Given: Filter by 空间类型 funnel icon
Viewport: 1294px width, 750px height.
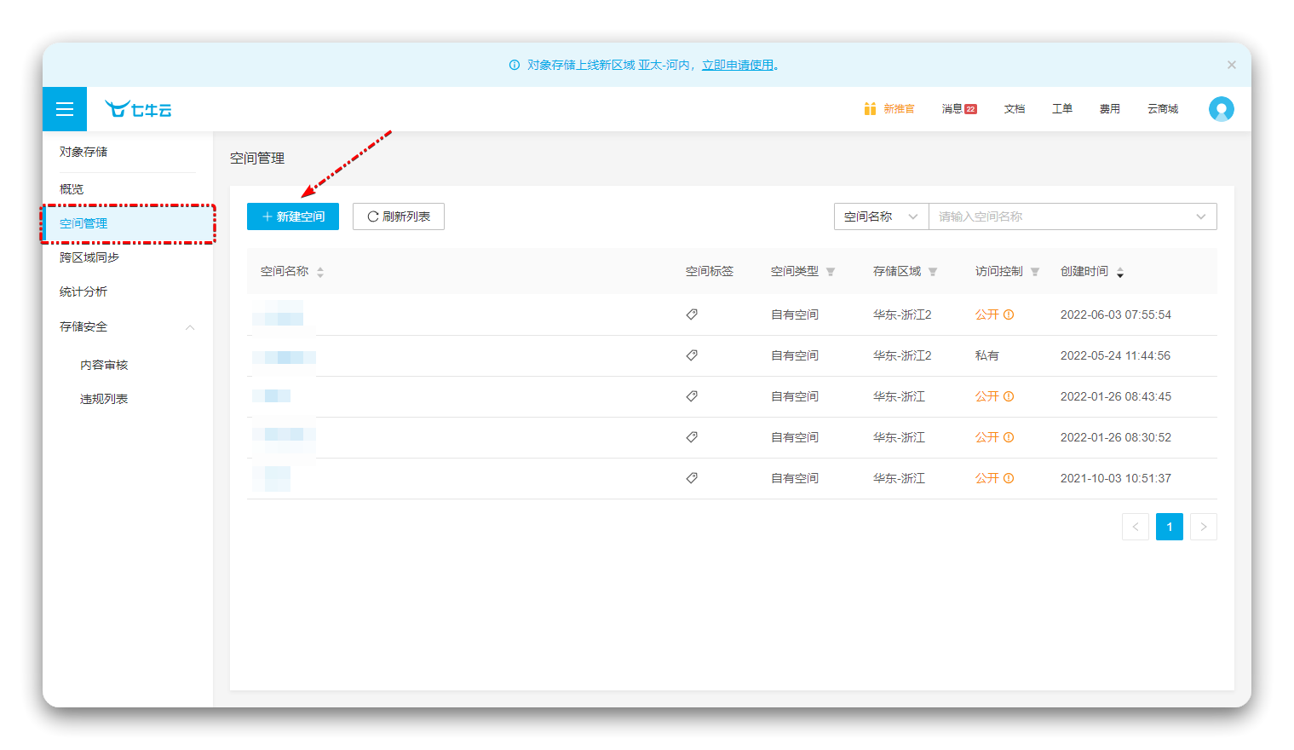Looking at the screenshot, I should click(831, 272).
